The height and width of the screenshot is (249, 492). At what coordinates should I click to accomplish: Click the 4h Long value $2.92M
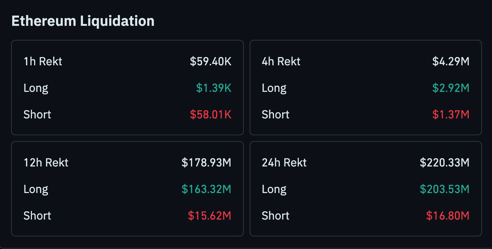point(451,88)
